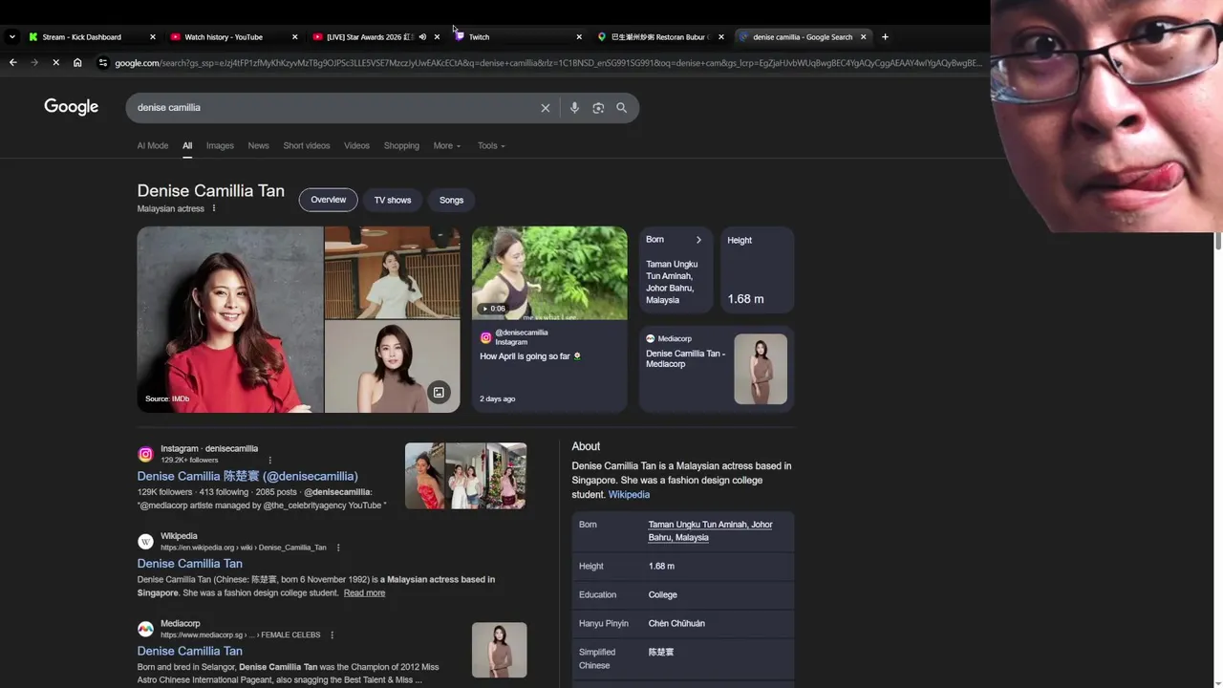This screenshot has height=688, width=1223.
Task: Open a new browser tab
Action: coord(885,37)
